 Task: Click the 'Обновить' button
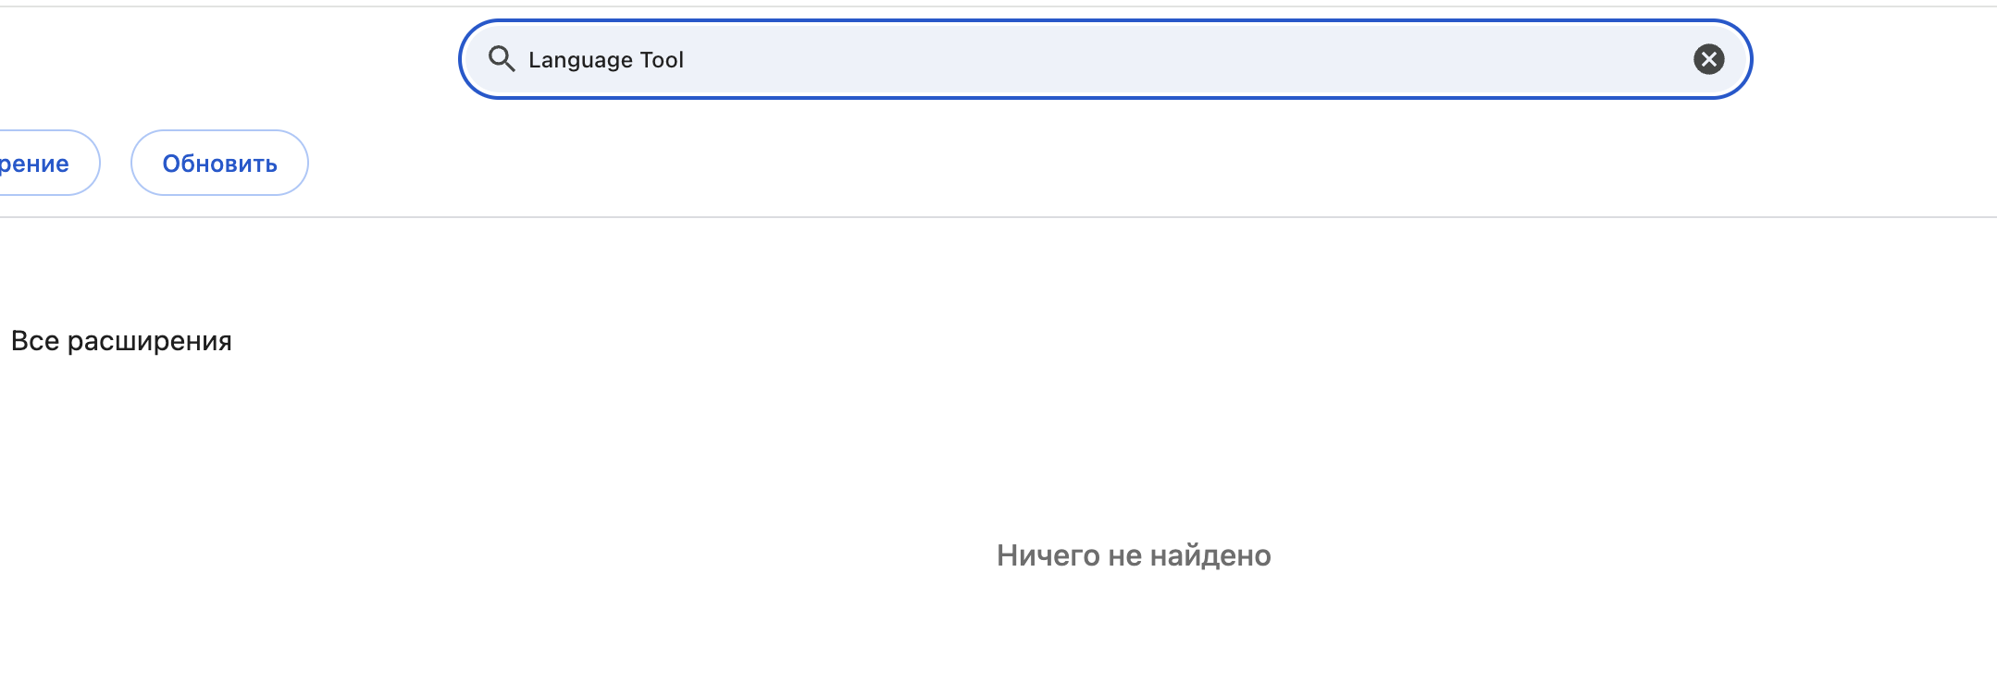[x=219, y=163]
